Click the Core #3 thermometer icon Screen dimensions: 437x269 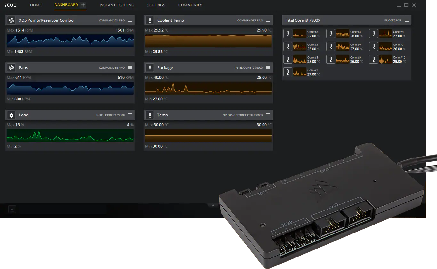point(331,34)
